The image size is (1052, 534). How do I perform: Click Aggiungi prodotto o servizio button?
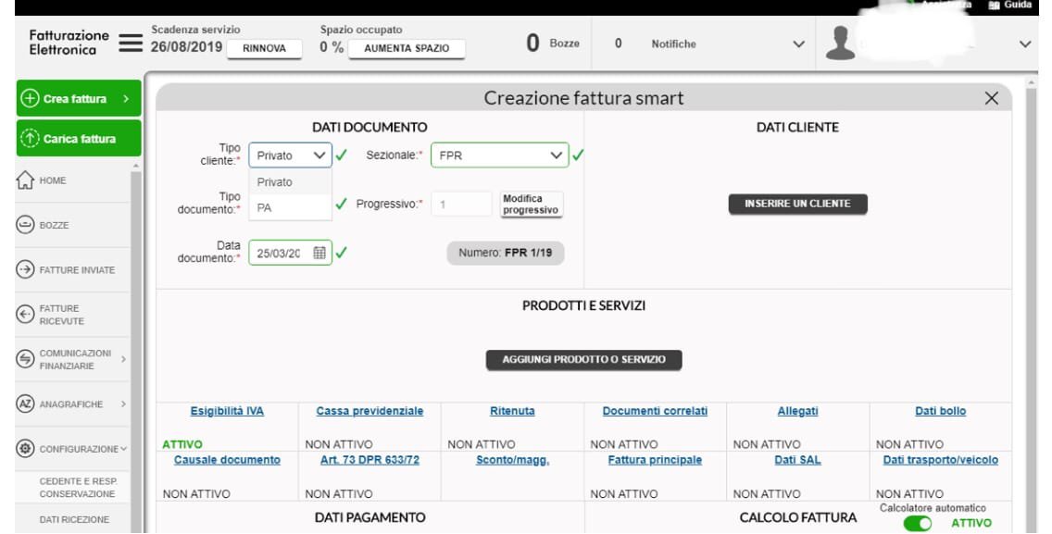point(584,360)
